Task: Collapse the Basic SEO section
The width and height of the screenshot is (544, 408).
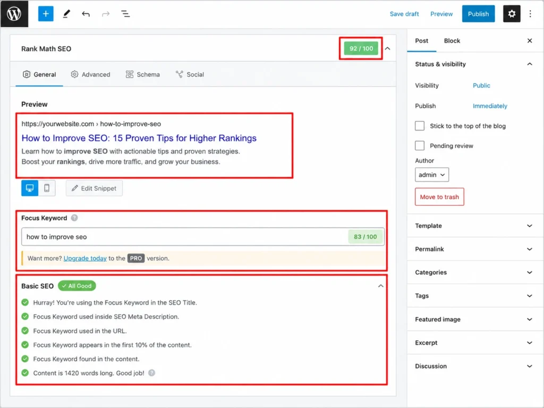Action: [x=380, y=286]
